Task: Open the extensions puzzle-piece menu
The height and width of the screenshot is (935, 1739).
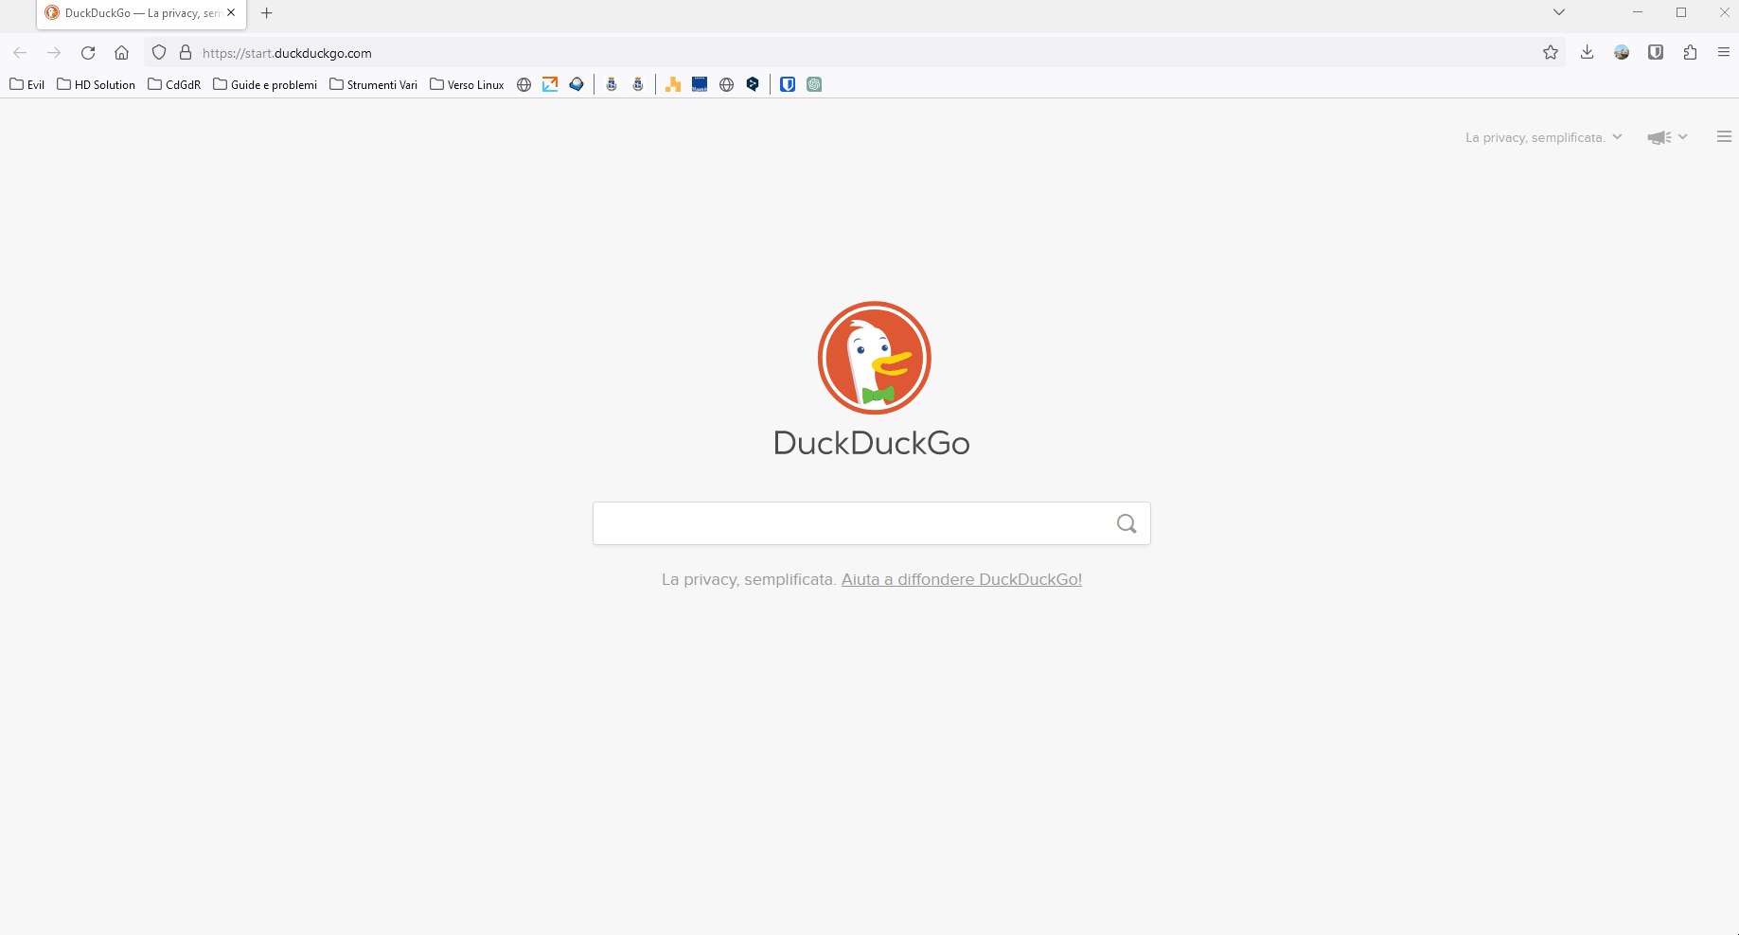Action: (x=1690, y=53)
